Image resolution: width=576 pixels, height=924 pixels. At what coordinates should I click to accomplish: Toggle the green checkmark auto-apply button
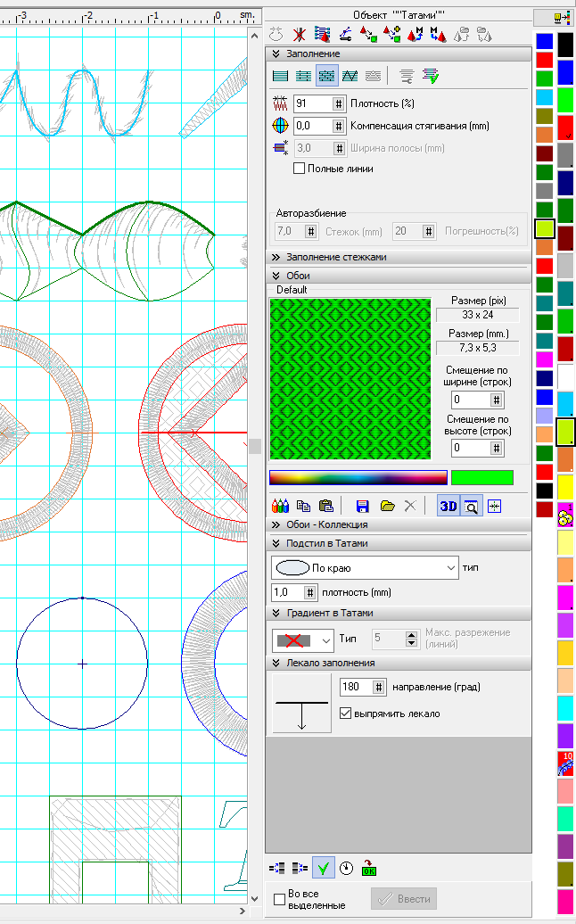tap(323, 868)
